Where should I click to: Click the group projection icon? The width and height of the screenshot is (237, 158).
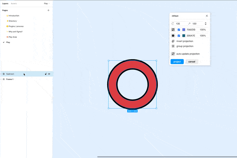pyautogui.click(x=173, y=46)
